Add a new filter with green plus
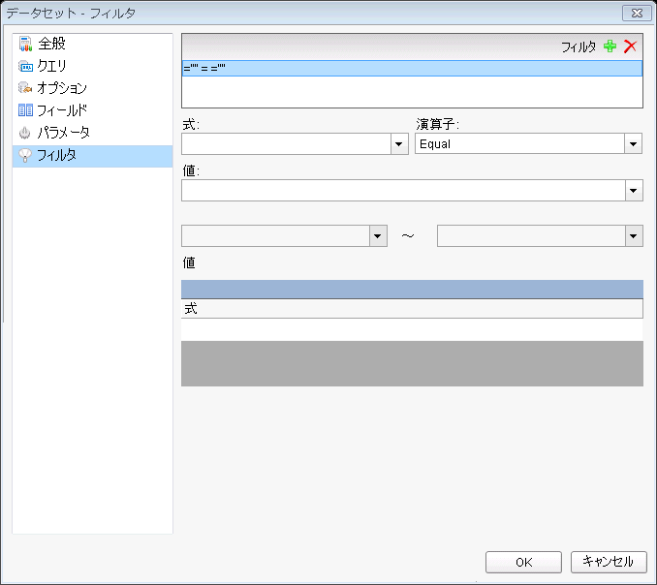657x585 pixels. point(610,46)
